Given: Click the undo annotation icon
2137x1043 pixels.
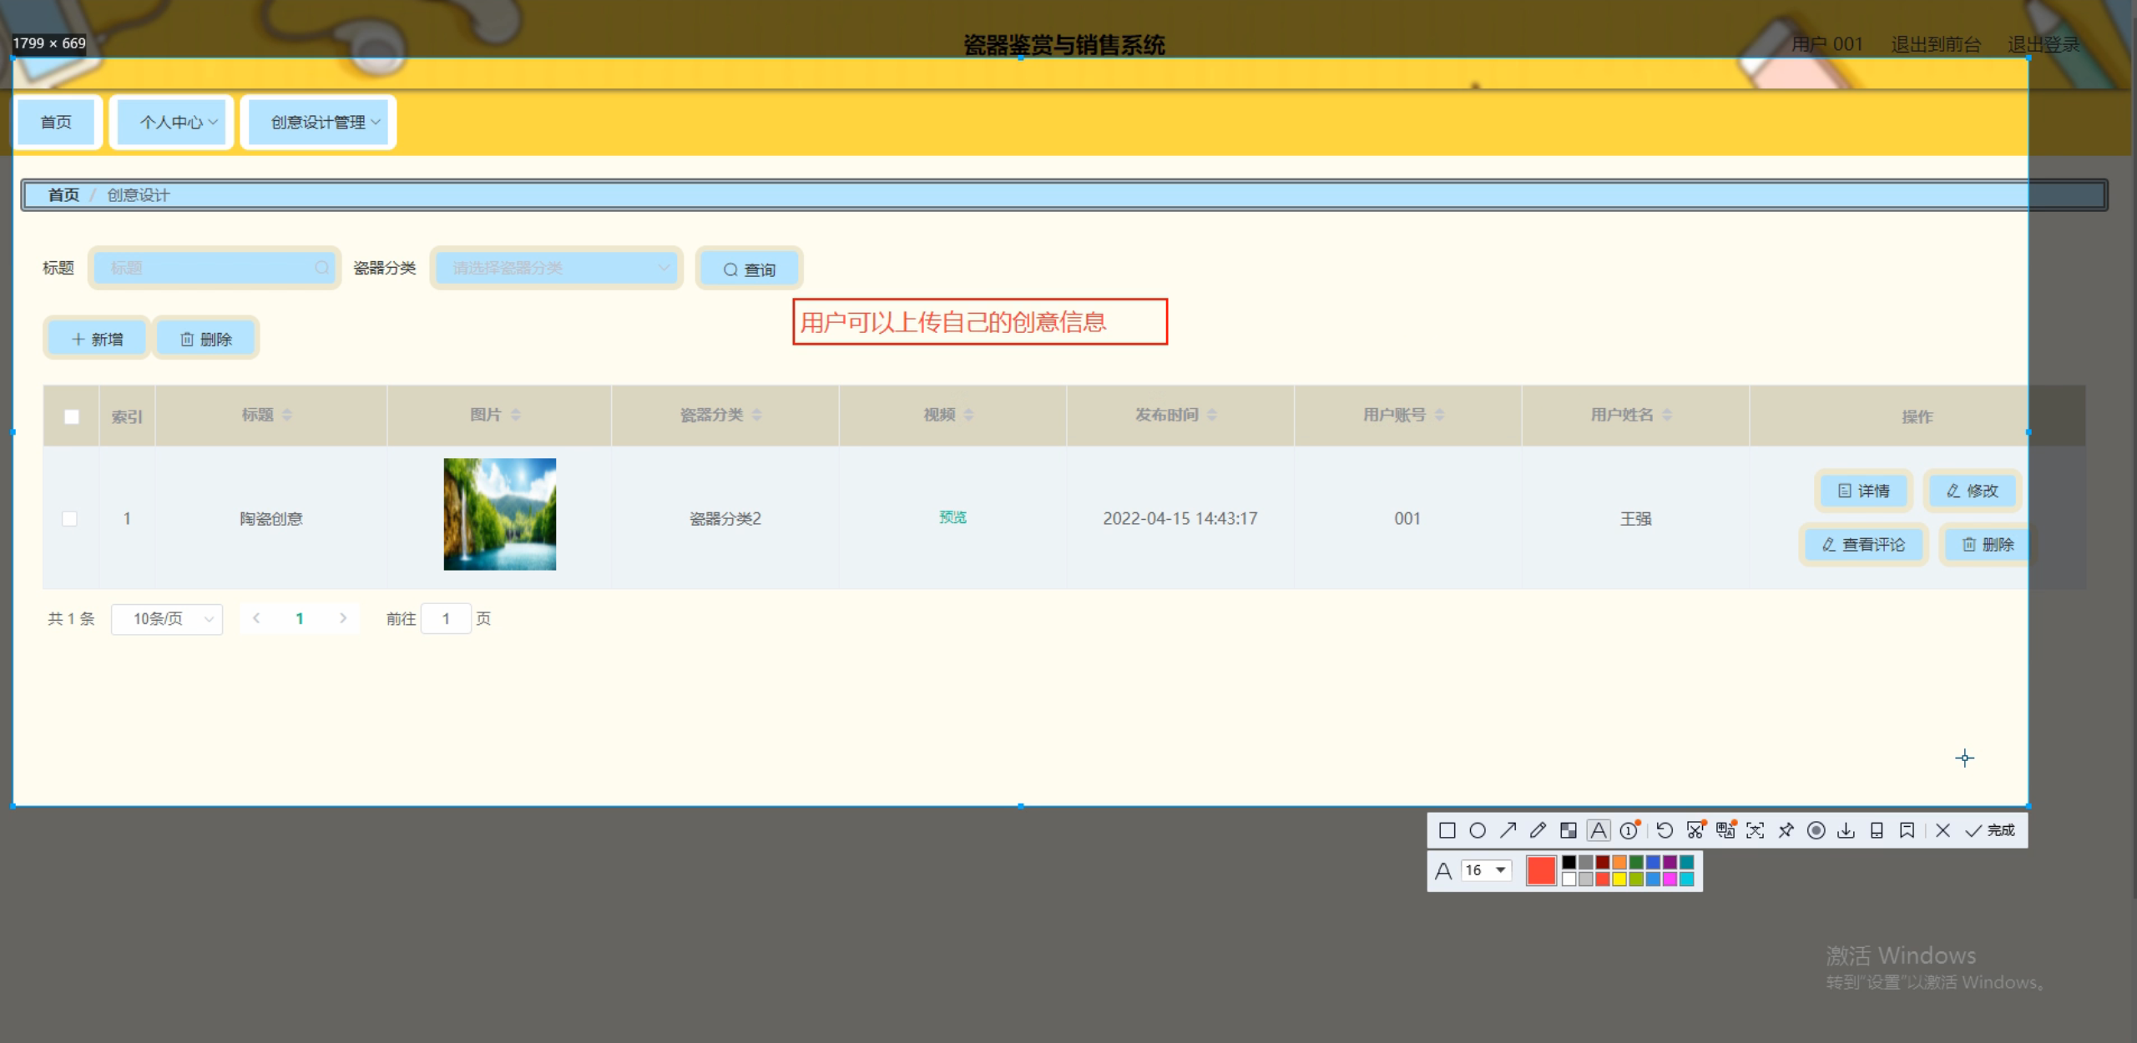Looking at the screenshot, I should (x=1665, y=830).
